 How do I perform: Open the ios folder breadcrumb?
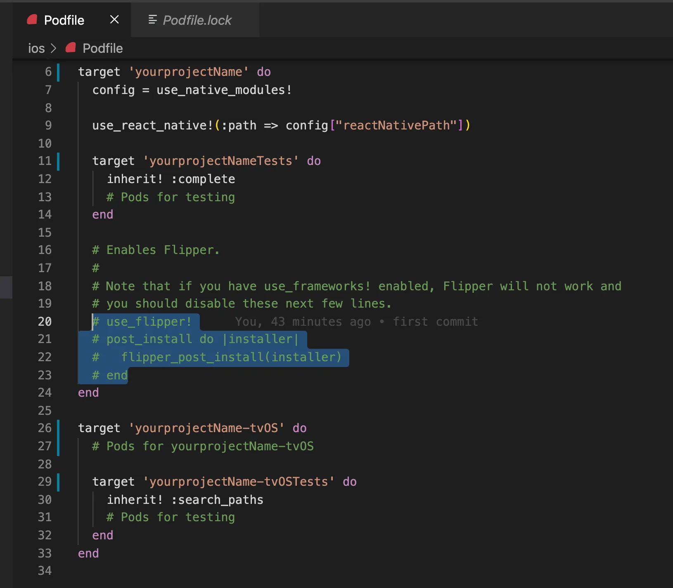pyautogui.click(x=36, y=48)
